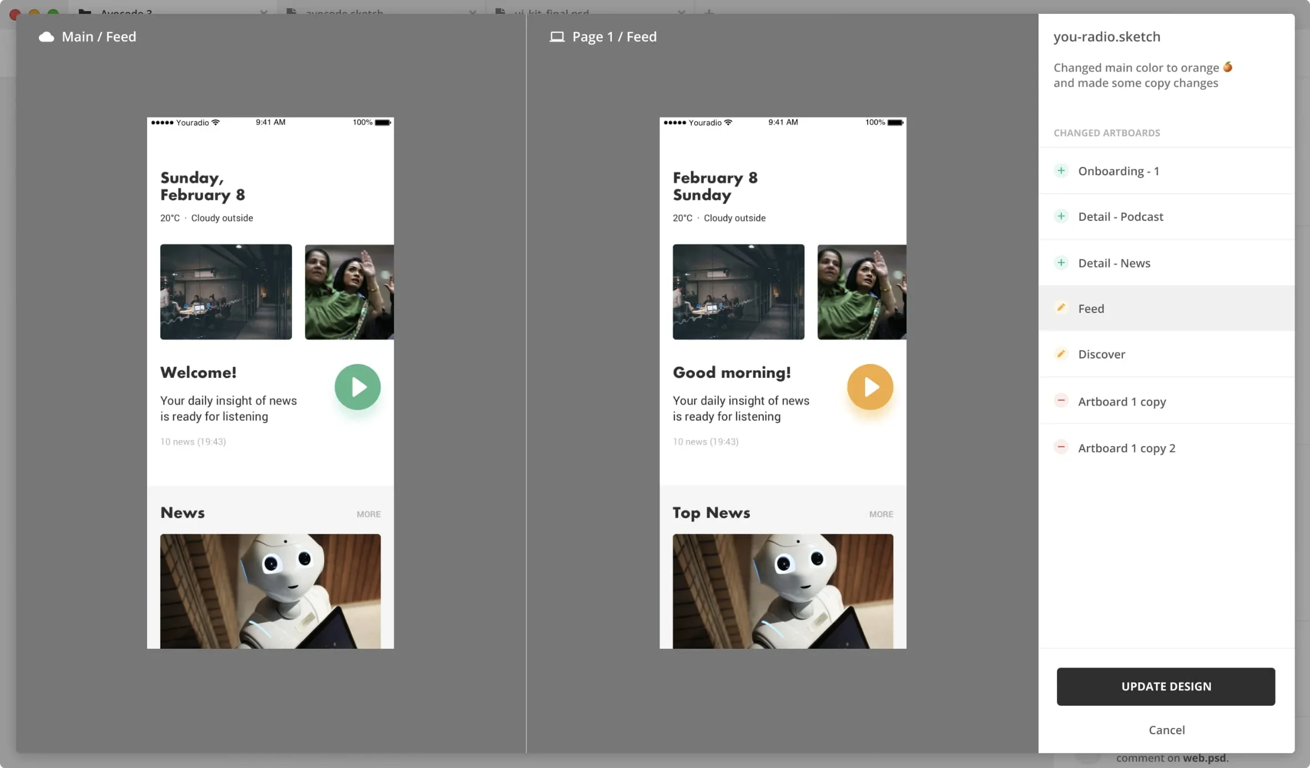The height and width of the screenshot is (768, 1310).
Task: Click the cloud icon beside Main / Feed
Action: [x=46, y=37]
